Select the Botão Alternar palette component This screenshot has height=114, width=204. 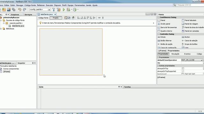pos(164,41)
